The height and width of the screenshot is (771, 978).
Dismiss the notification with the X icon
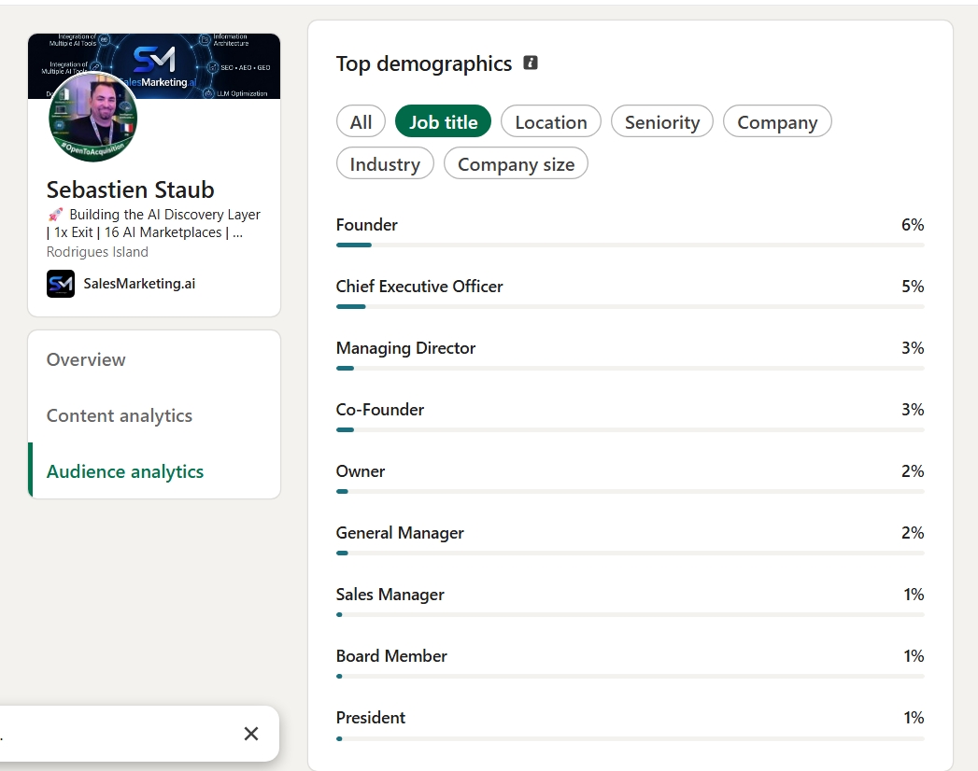250,734
